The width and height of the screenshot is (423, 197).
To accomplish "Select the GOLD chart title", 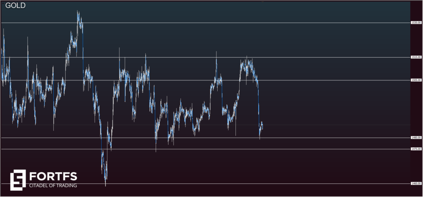I will point(15,6).
